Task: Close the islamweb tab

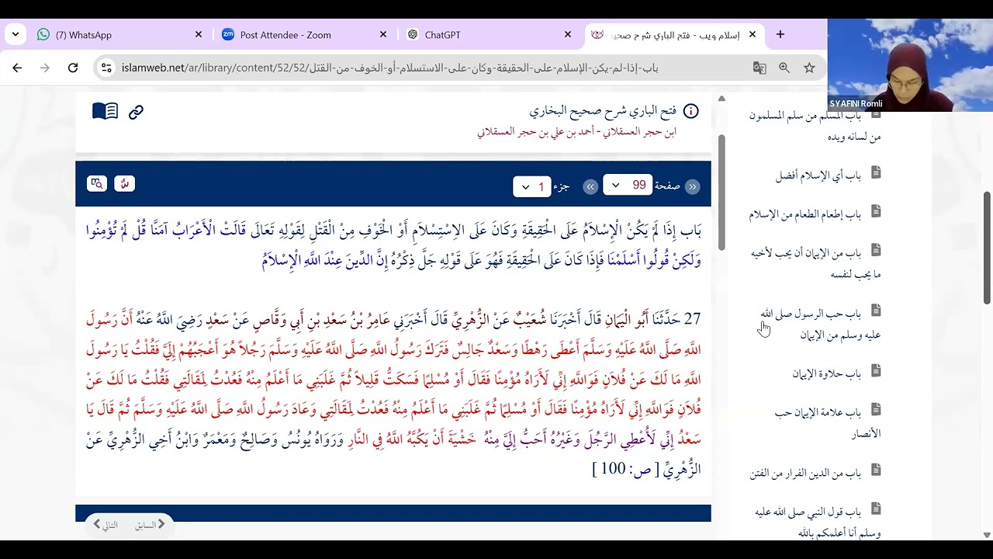Action: coord(753,35)
